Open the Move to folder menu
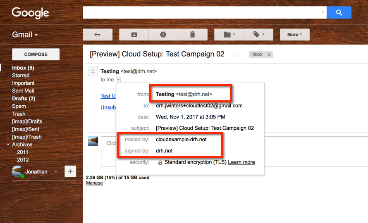 tap(229, 35)
